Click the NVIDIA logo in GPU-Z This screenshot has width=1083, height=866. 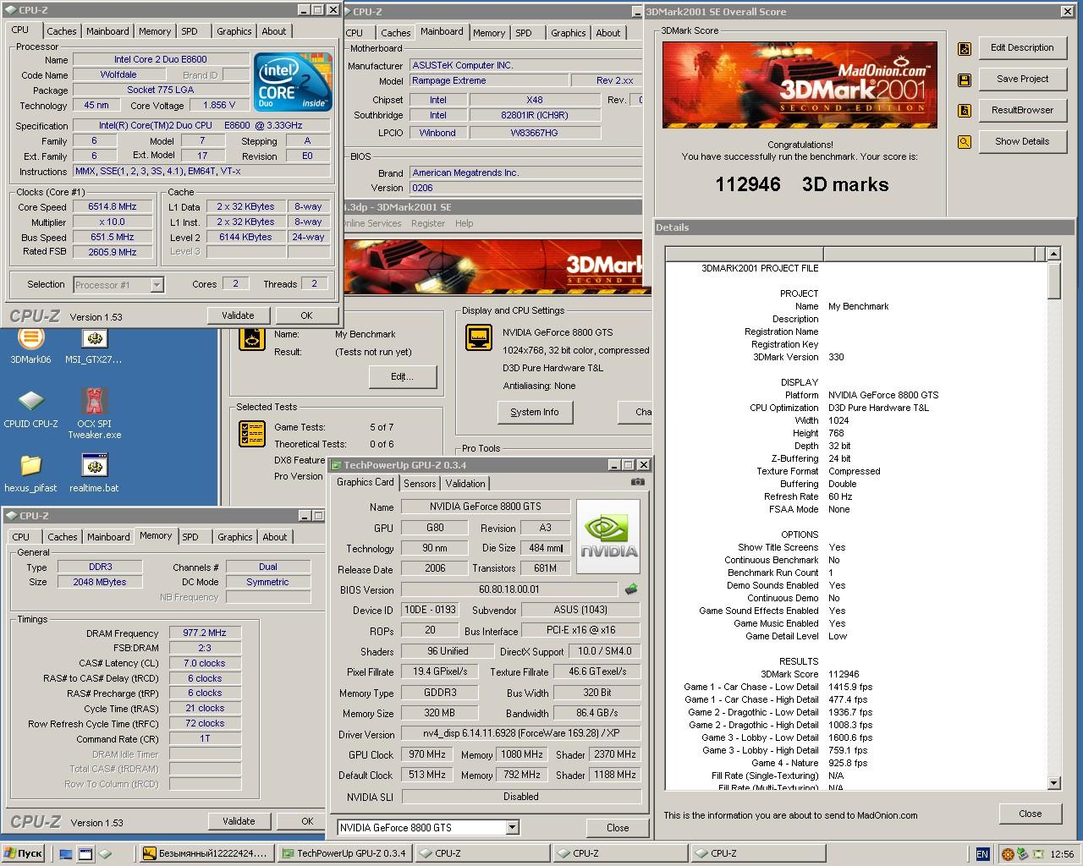click(608, 536)
